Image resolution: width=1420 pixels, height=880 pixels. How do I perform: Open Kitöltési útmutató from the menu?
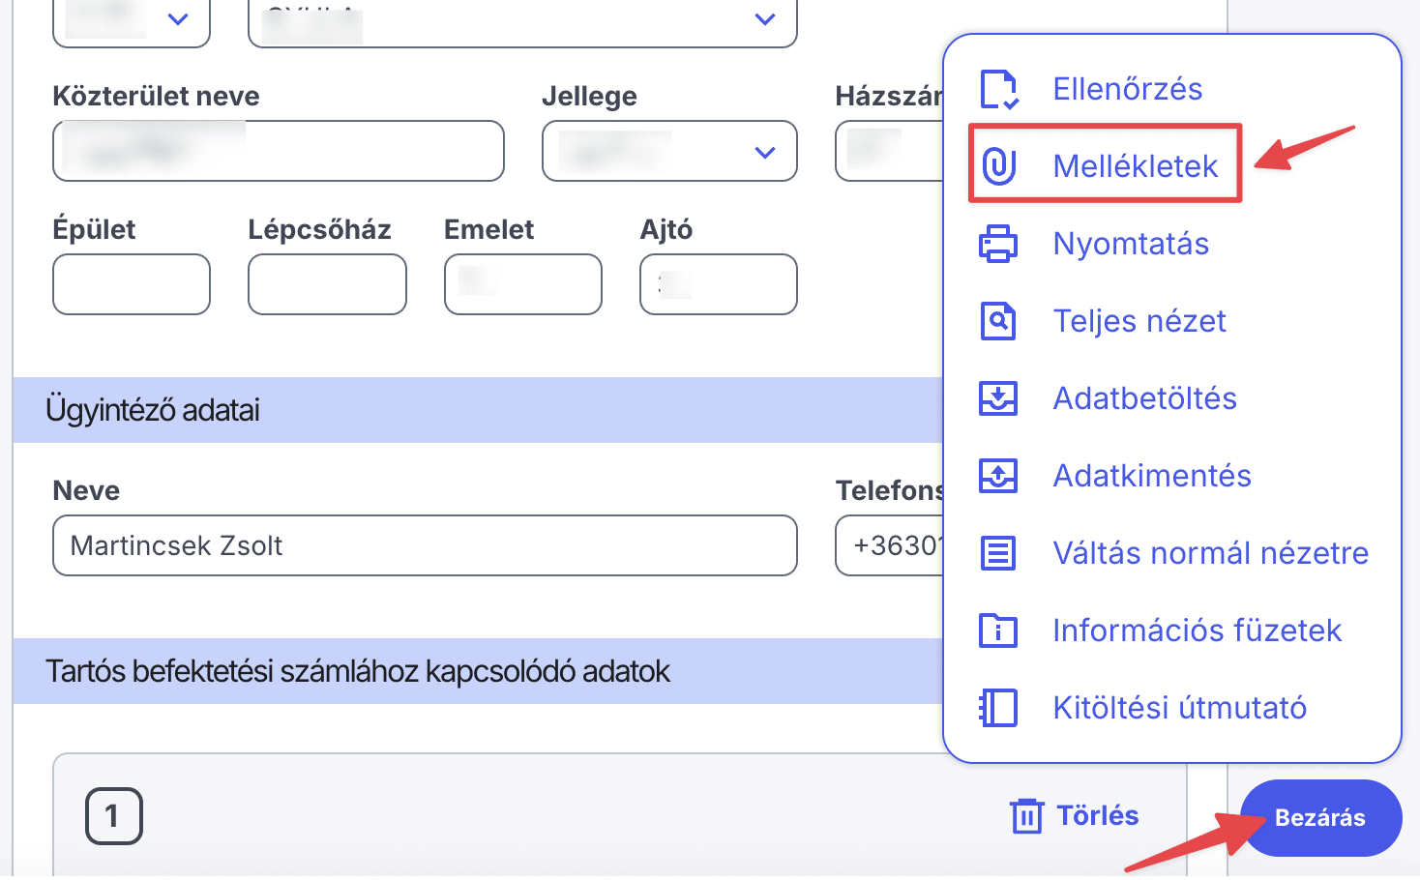(1179, 708)
